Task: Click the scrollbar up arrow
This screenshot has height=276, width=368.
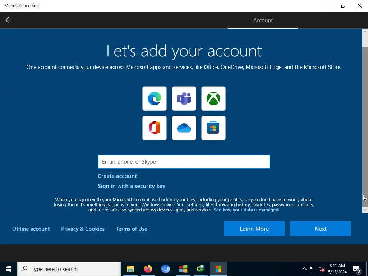Action: click(365, 32)
